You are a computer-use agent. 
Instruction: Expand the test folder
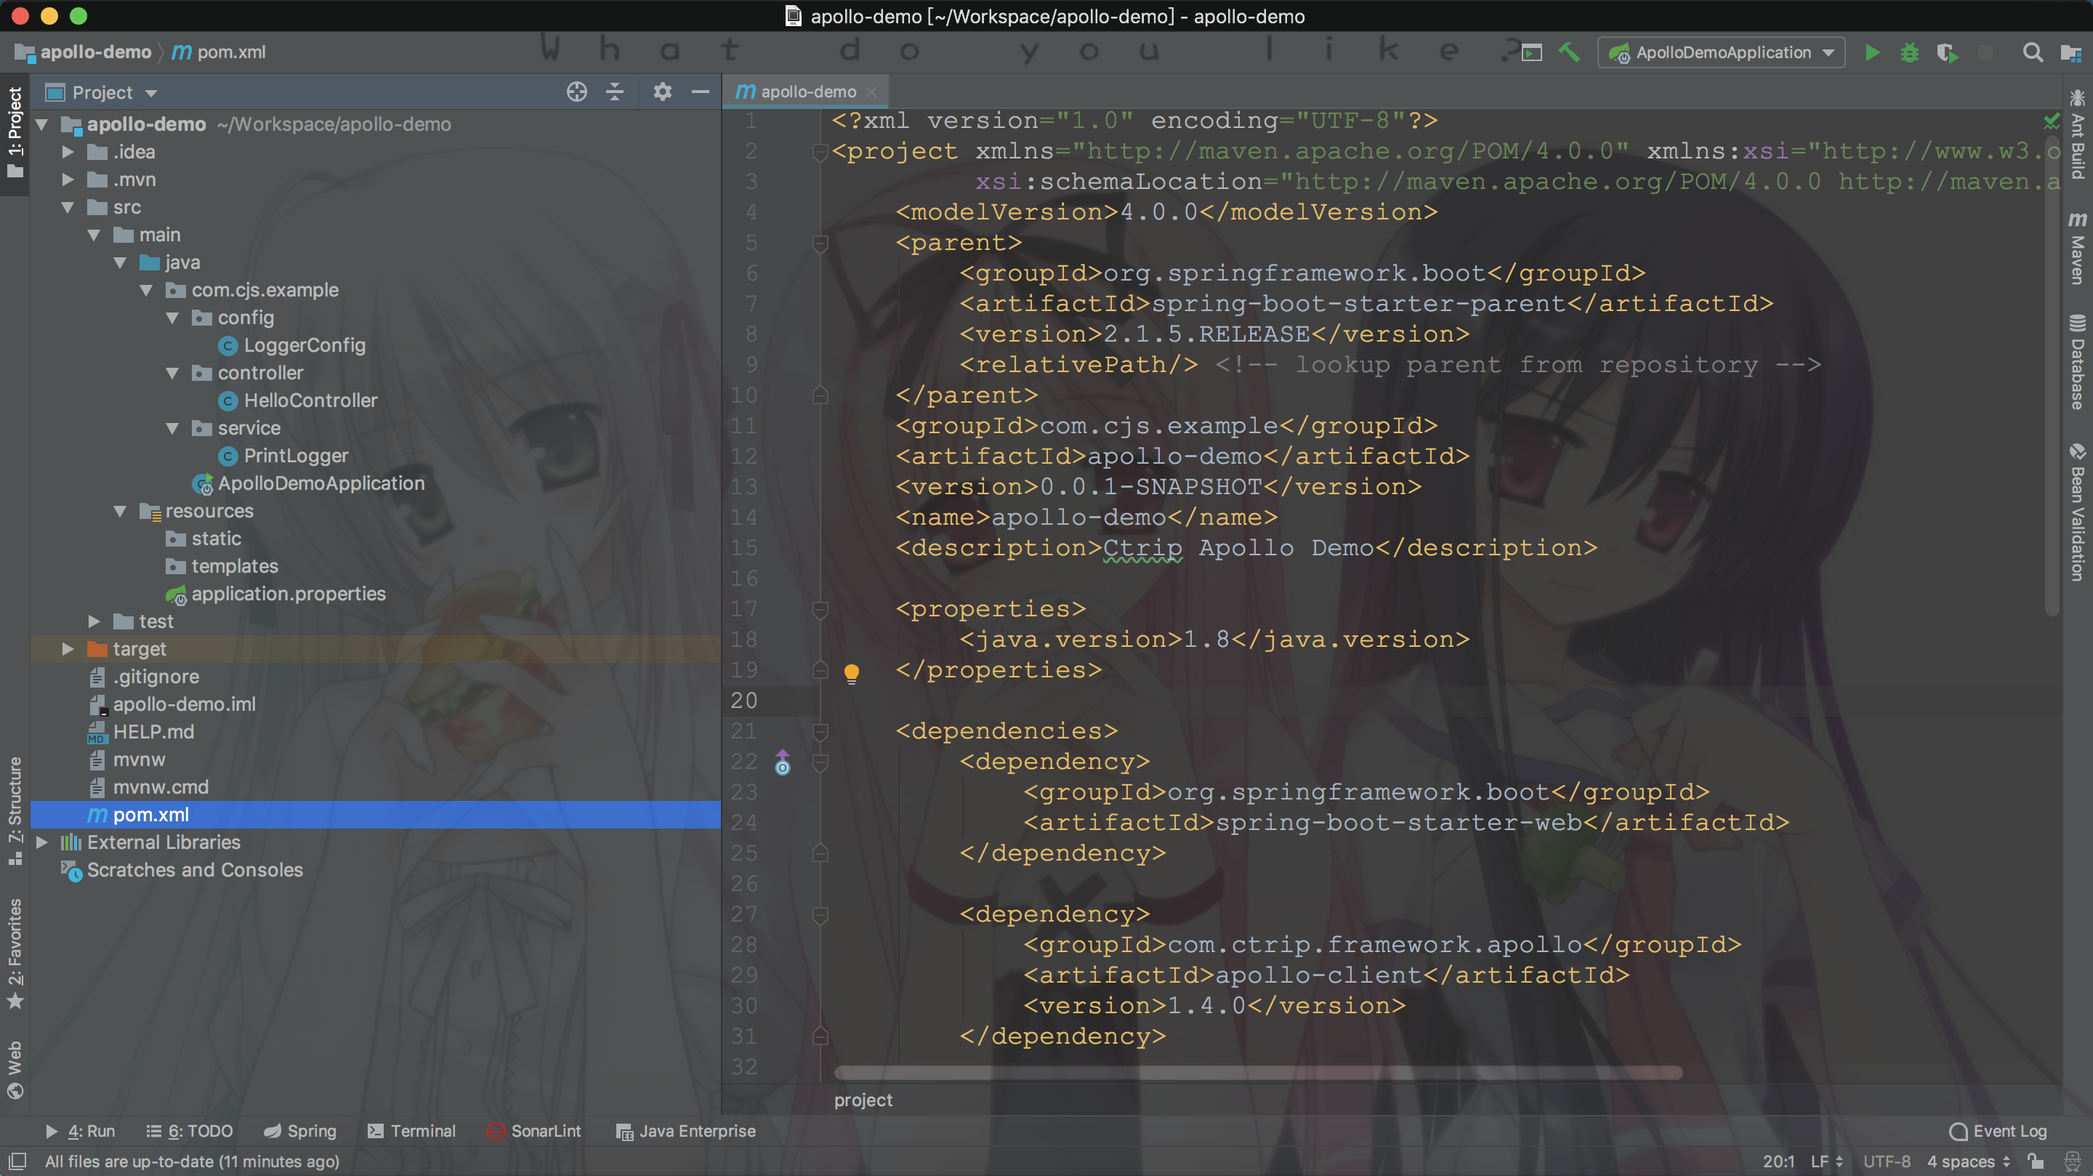point(94,621)
